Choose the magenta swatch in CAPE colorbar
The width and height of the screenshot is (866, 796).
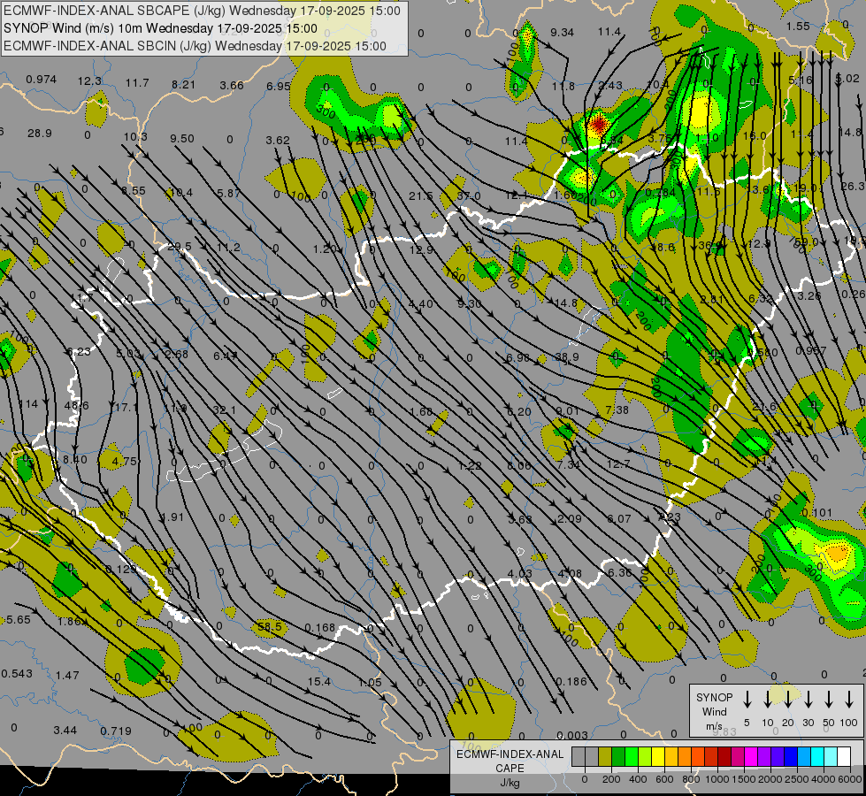[x=751, y=757]
